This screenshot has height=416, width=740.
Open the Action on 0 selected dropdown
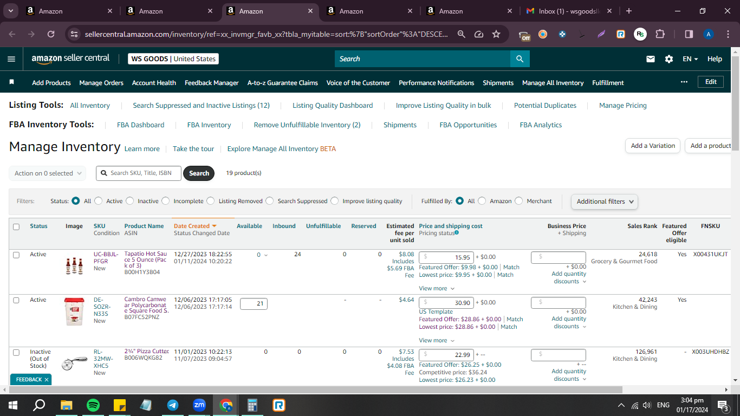[47, 173]
